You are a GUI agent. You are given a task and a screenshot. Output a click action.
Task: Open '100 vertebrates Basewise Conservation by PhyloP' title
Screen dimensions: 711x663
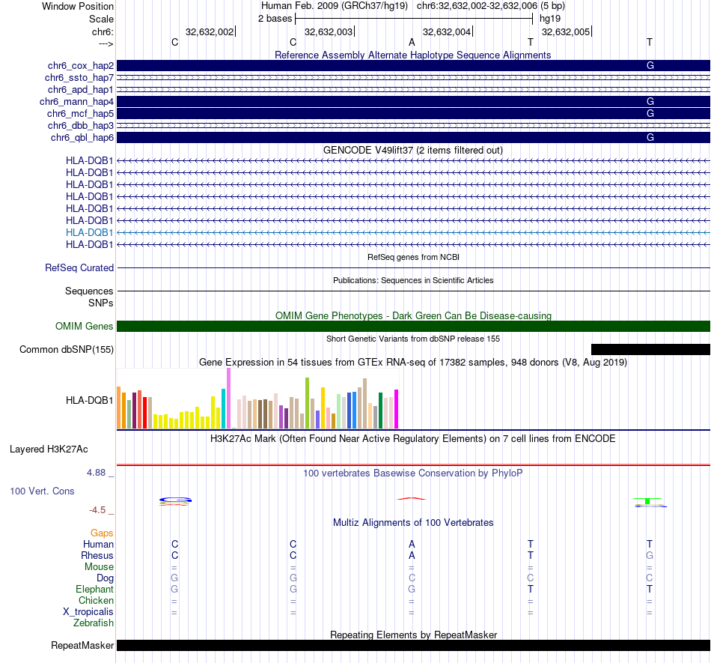point(413,473)
